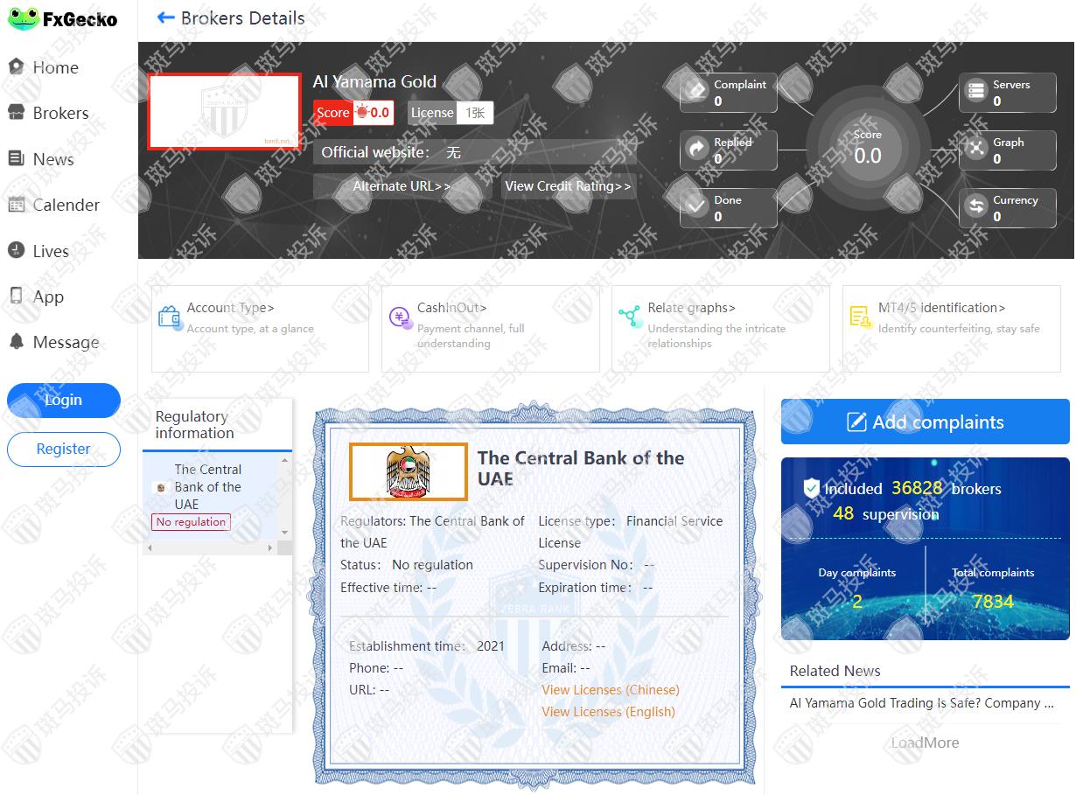Go to Calender in the sidebar

[66, 205]
